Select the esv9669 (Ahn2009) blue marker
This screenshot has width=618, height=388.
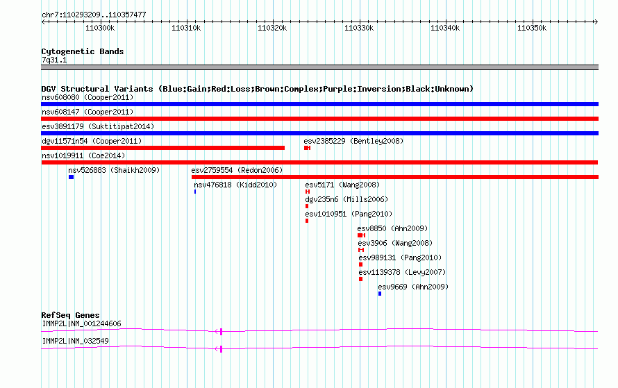(x=380, y=294)
